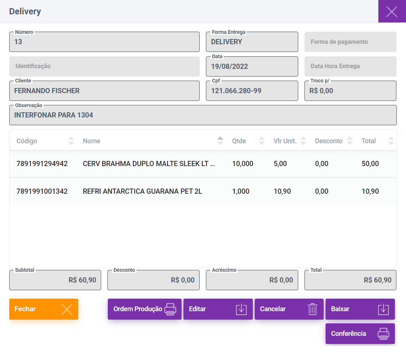Click the Observação field with INTERFONAR text
This screenshot has width=406, height=355.
pyautogui.click(x=203, y=115)
